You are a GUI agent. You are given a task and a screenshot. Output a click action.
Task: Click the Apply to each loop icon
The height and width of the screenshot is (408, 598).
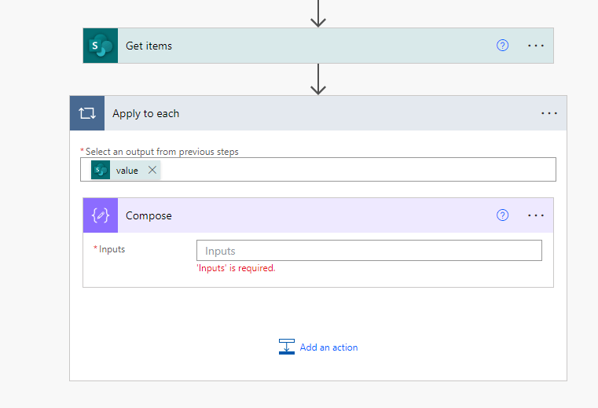coord(86,113)
